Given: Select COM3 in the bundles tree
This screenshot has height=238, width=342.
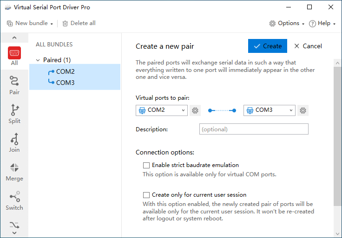Looking at the screenshot, I should [x=65, y=83].
